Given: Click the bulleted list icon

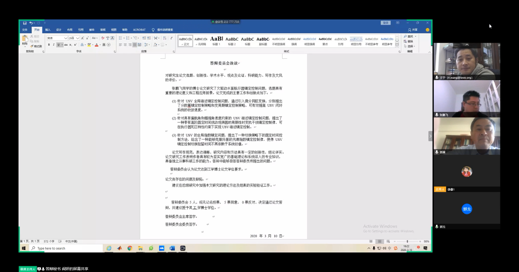Looking at the screenshot, I should pos(121,38).
